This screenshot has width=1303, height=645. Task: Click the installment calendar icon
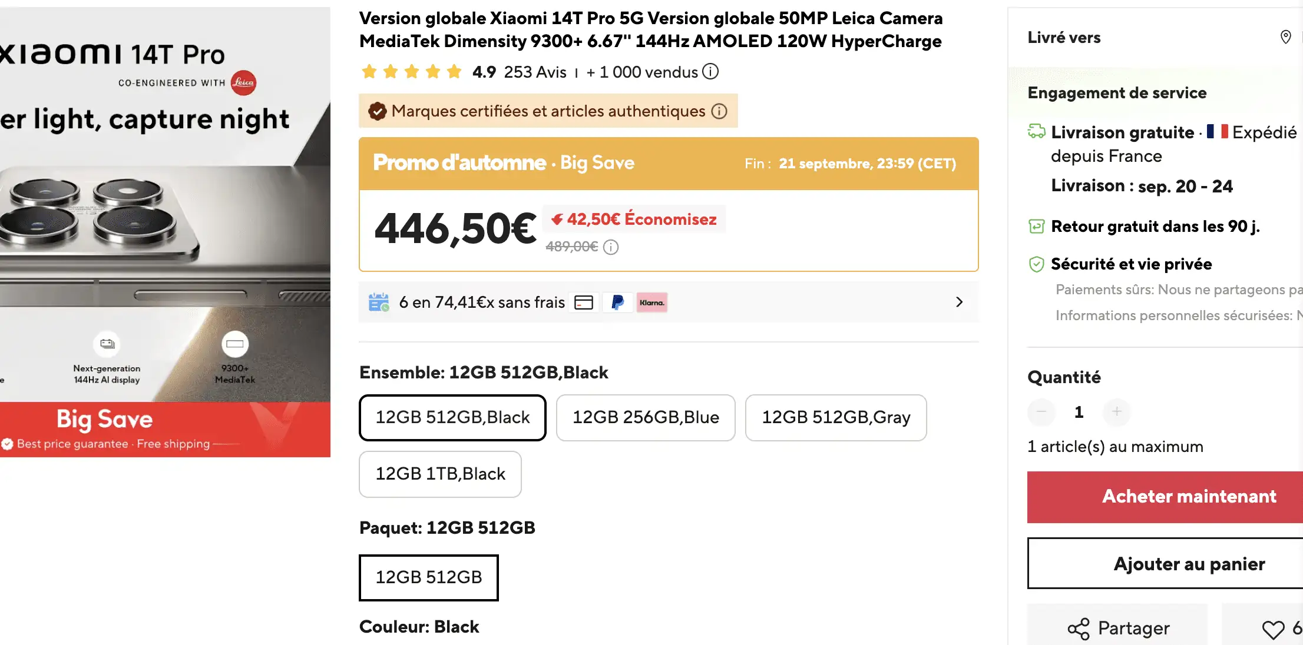[x=379, y=302]
